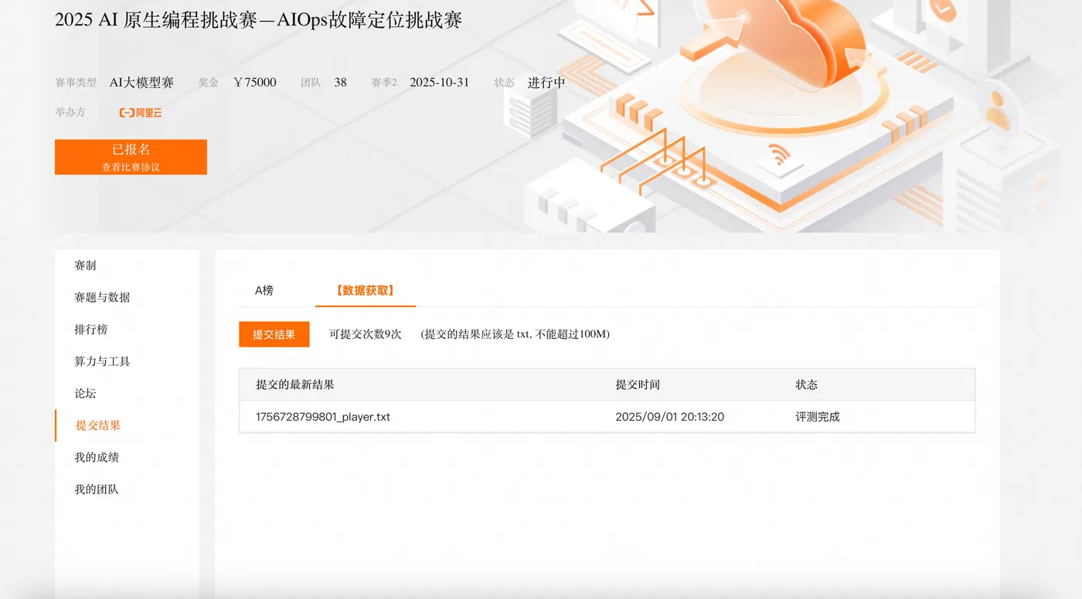Switch to the A榜 tab
Screen dimensions: 1082x599
[264, 290]
